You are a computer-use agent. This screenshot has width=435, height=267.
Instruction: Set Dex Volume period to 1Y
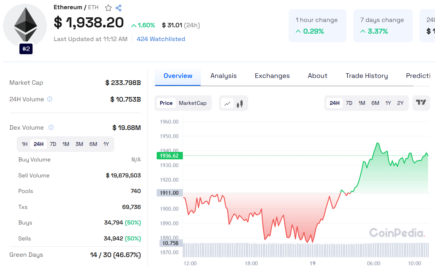click(x=106, y=144)
